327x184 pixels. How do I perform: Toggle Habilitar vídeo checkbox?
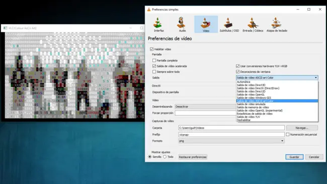(151, 49)
